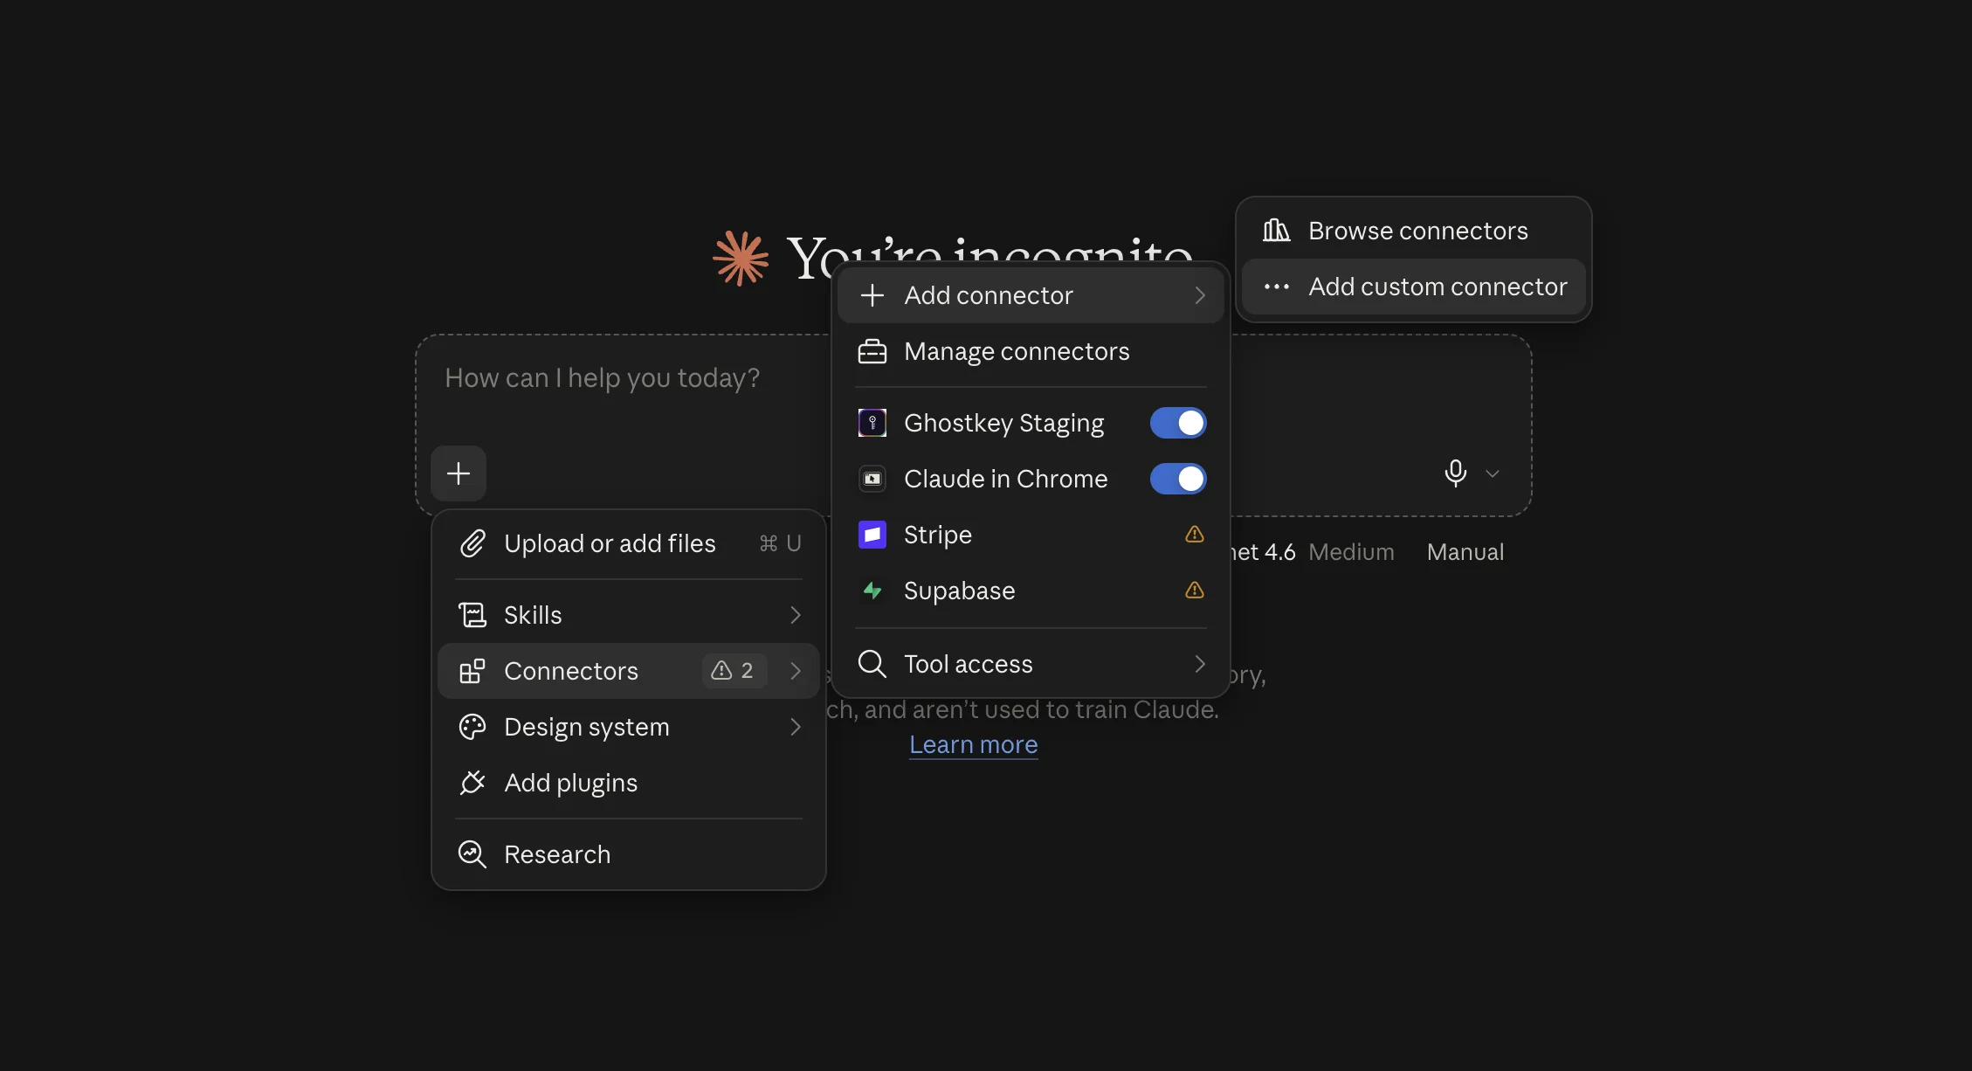The height and width of the screenshot is (1071, 1972).
Task: Click the Connectors blocks icon
Action: (x=472, y=671)
